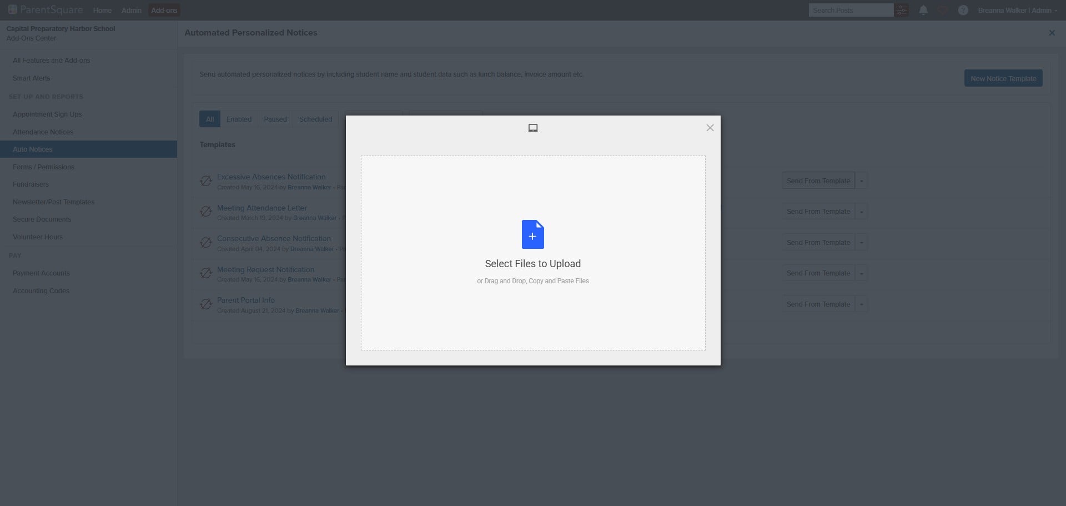Open Meeting Request Notification template
Image resolution: width=1066 pixels, height=506 pixels.
pyautogui.click(x=265, y=269)
